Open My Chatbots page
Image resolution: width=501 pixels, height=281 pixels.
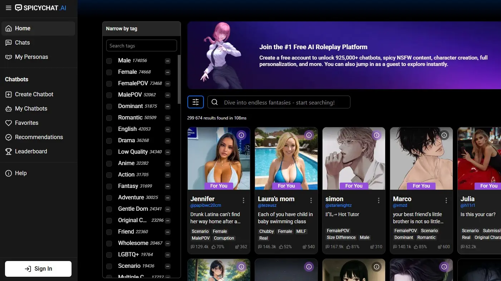(38, 109)
